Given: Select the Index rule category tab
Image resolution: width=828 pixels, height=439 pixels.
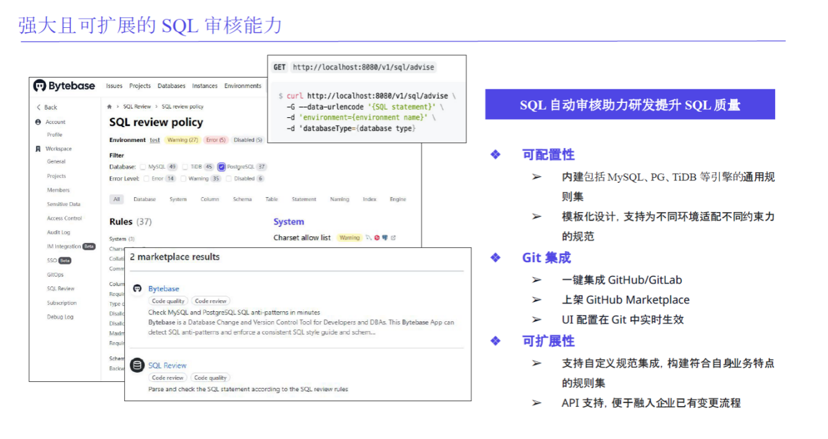Looking at the screenshot, I should click(370, 199).
